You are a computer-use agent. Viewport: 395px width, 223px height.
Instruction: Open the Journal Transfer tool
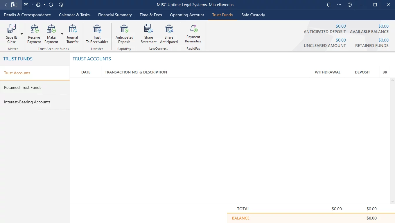[x=72, y=29]
